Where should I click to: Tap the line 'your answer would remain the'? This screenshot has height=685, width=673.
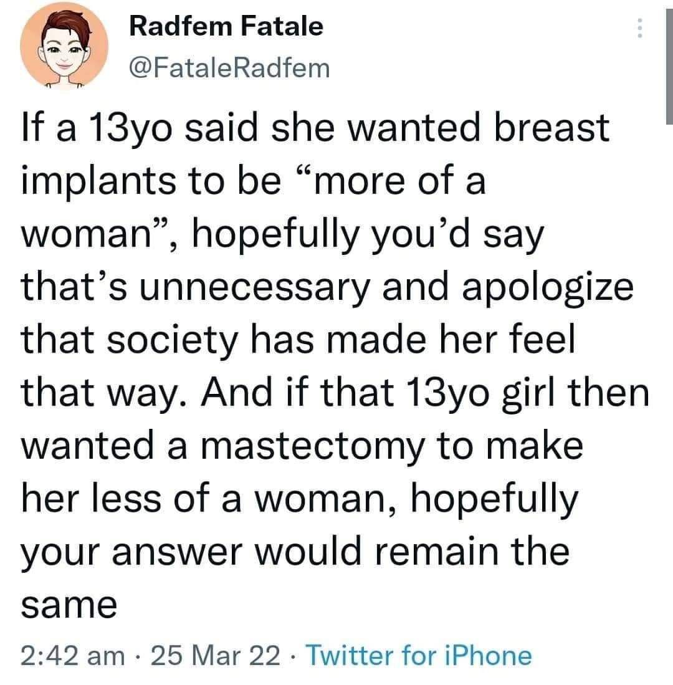pos(295,552)
